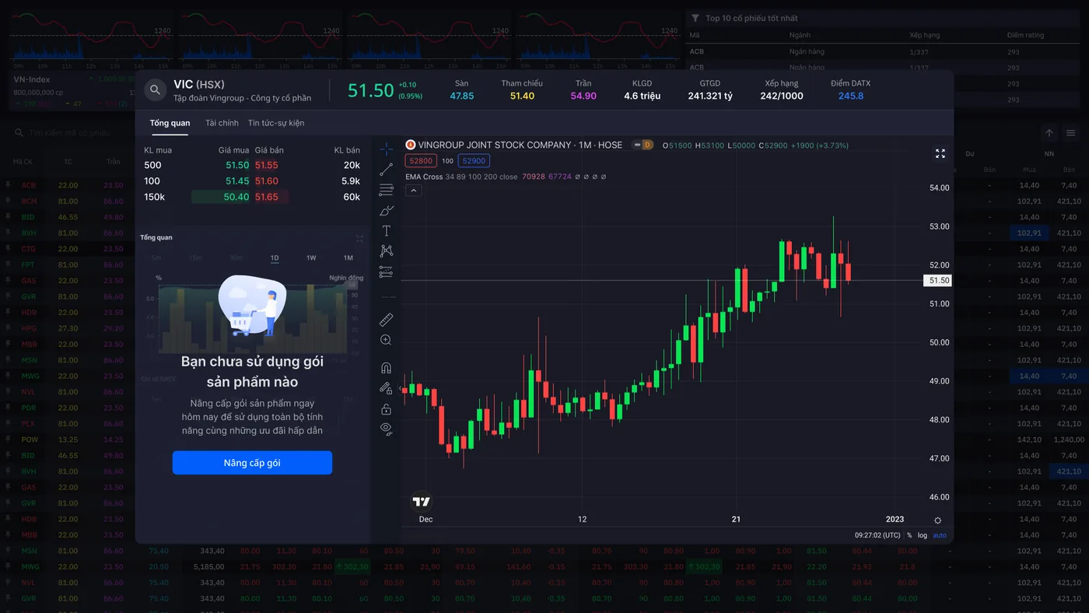Image resolution: width=1089 pixels, height=613 pixels.
Task: Click the KLGD value 4.6 triệu
Action: [642, 96]
